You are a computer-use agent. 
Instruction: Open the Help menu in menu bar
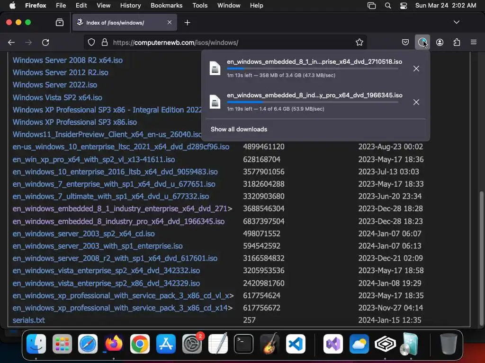(256, 6)
